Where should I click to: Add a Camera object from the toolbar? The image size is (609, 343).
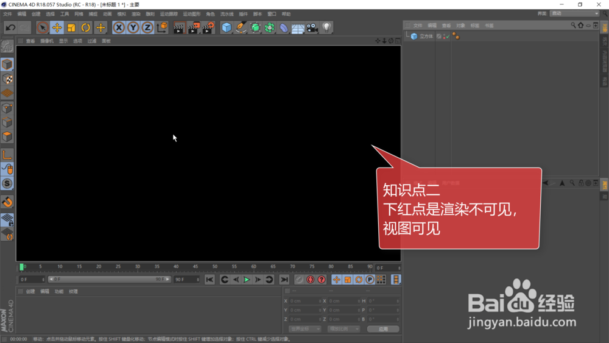312,27
